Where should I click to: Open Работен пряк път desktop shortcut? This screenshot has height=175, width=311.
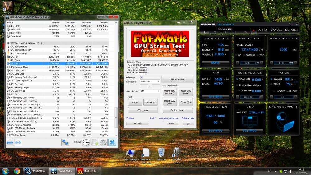click(x=146, y=156)
